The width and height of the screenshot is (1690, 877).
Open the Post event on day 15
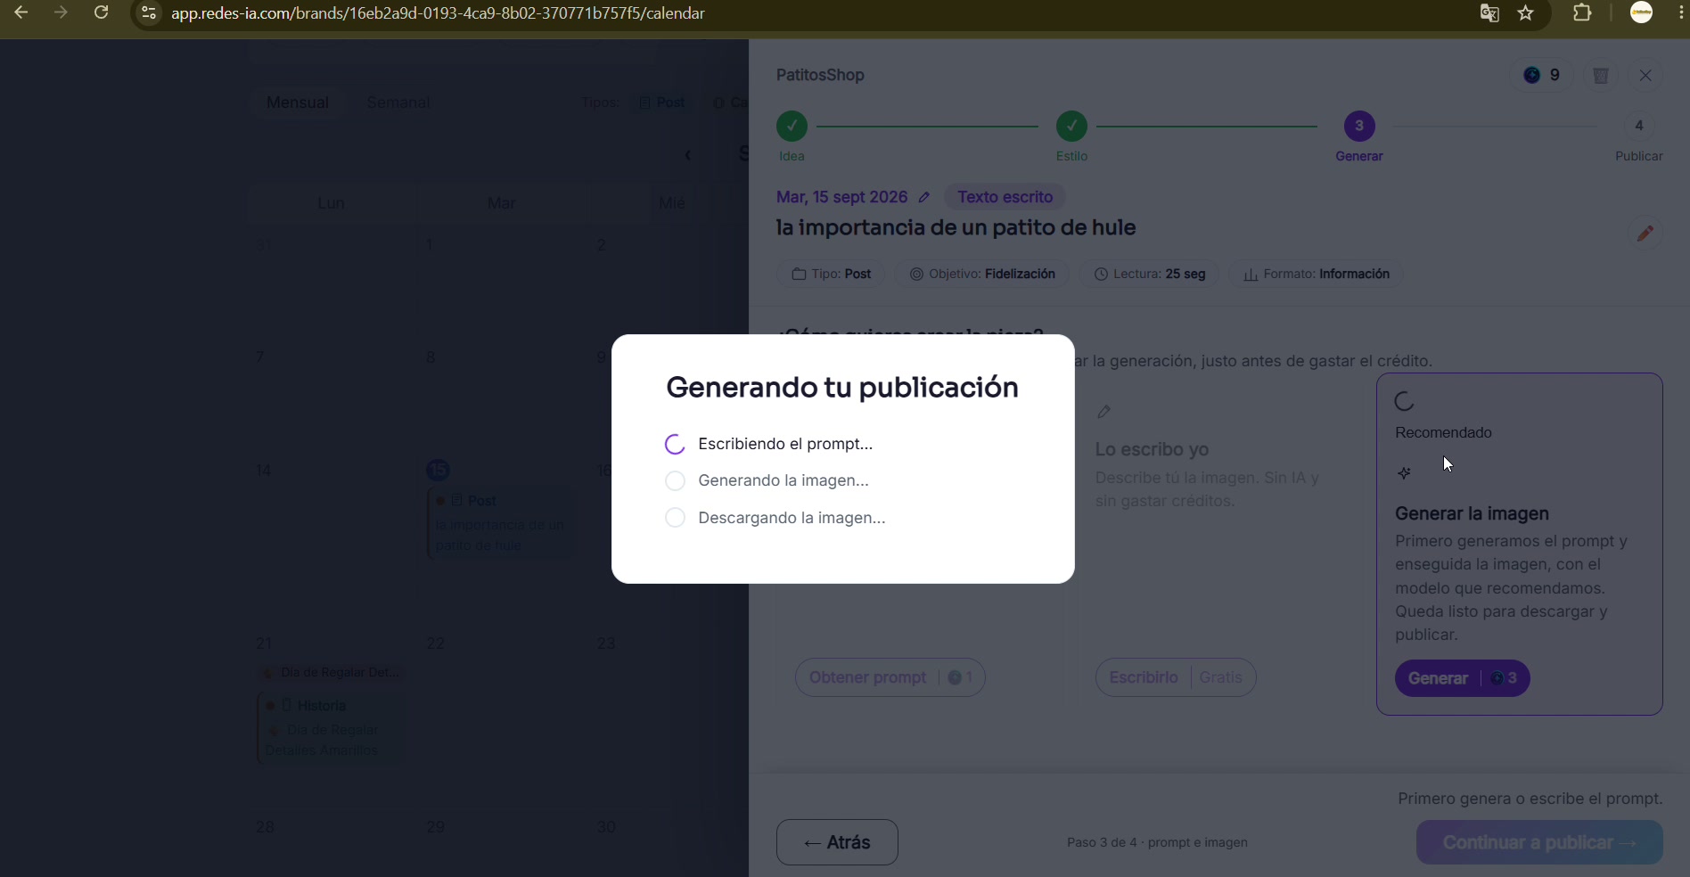point(502,523)
